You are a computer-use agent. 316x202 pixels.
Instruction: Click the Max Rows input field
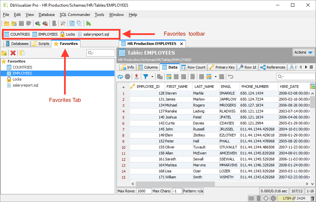[144, 191]
